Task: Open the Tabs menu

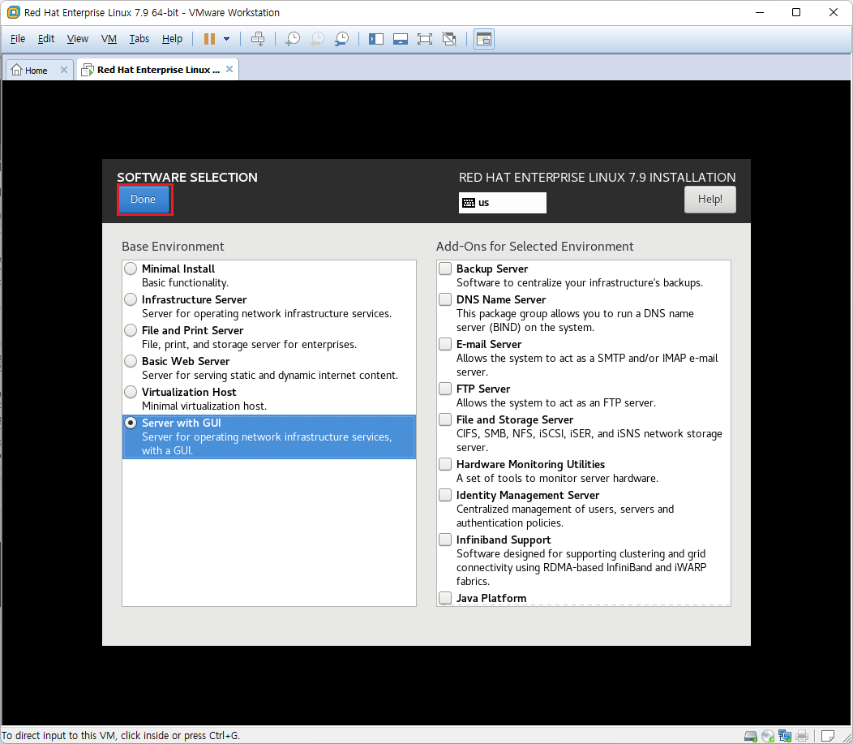Action: [x=139, y=39]
